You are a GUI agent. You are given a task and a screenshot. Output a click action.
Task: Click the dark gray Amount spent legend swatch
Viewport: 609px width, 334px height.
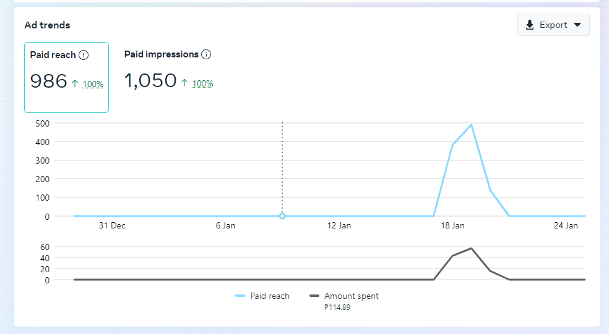(x=314, y=296)
